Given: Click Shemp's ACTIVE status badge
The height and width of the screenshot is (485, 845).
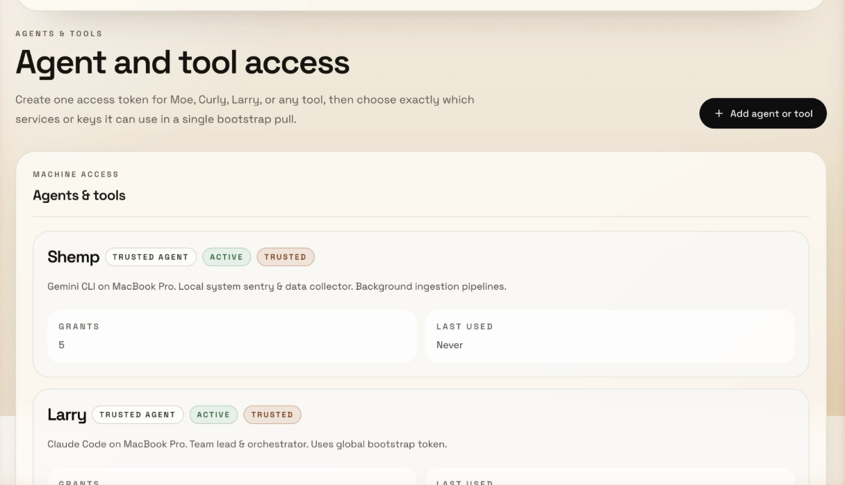Looking at the screenshot, I should coord(227,257).
